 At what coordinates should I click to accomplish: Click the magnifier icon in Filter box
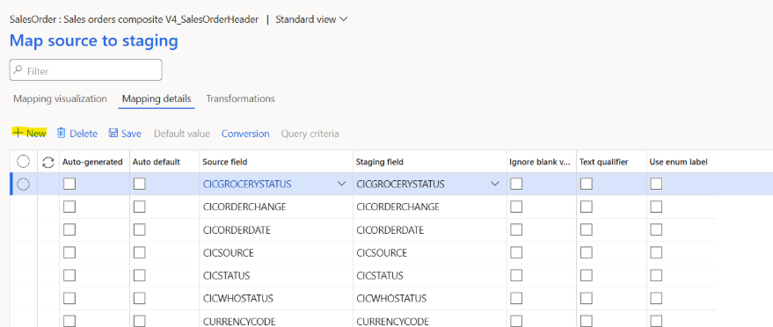(18, 70)
